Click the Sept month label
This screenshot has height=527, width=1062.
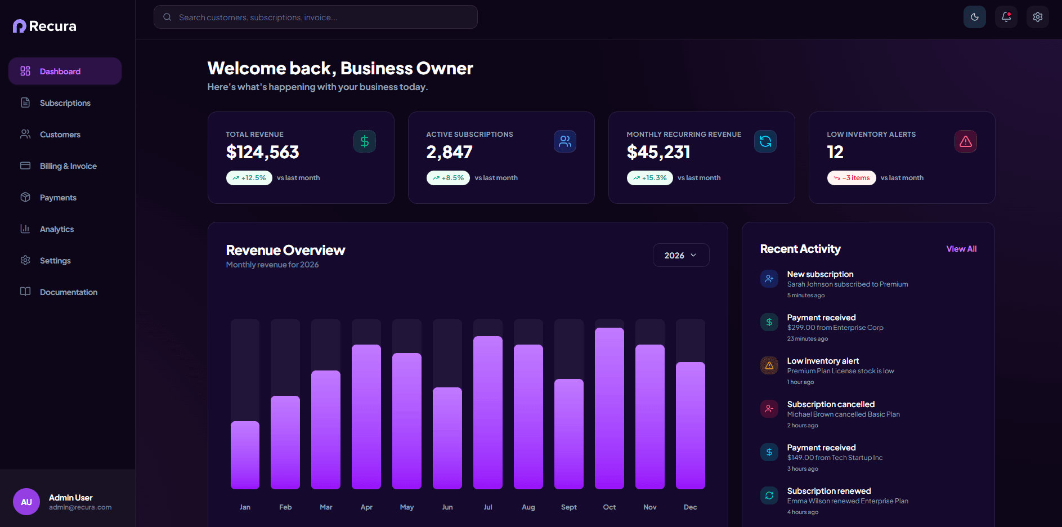[569, 507]
